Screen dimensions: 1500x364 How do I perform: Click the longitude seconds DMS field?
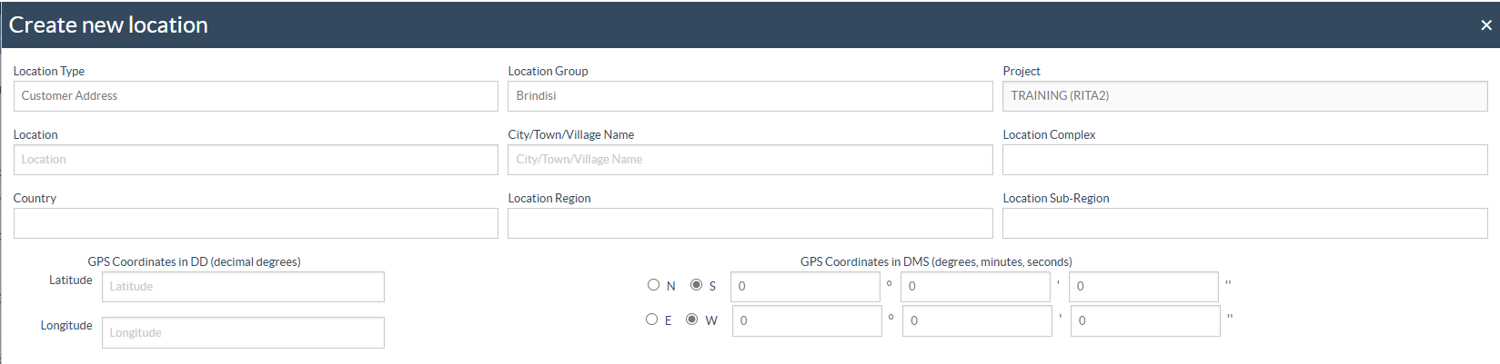click(x=1145, y=321)
